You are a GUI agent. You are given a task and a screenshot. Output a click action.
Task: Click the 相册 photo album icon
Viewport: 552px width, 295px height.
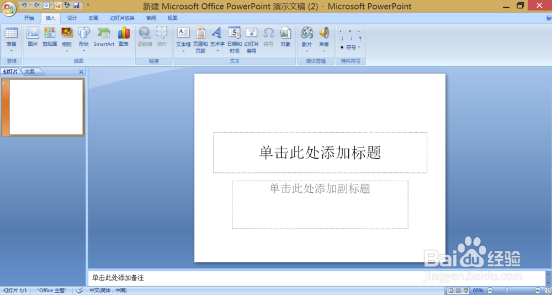(x=67, y=37)
